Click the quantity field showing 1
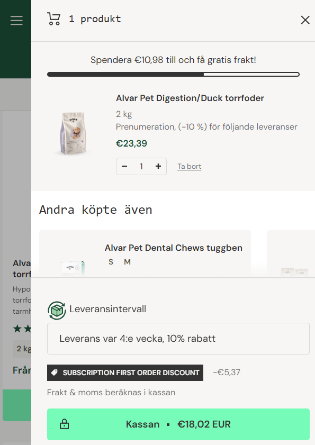The height and width of the screenshot is (445, 315). 141,166
